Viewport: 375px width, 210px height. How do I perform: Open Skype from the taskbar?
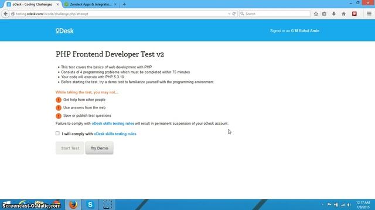[90, 205]
